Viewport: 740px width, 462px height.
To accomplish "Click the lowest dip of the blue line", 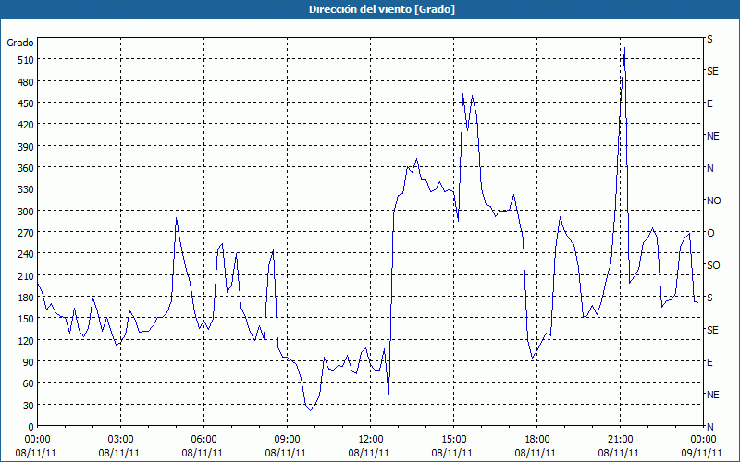I will point(310,410).
